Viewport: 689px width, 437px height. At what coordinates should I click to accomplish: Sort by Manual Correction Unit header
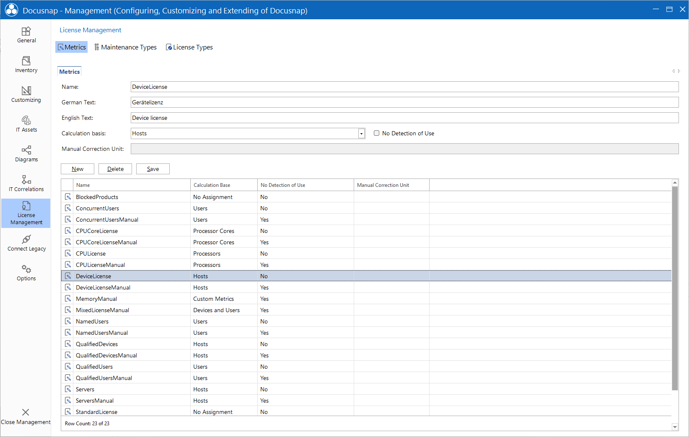(x=391, y=185)
